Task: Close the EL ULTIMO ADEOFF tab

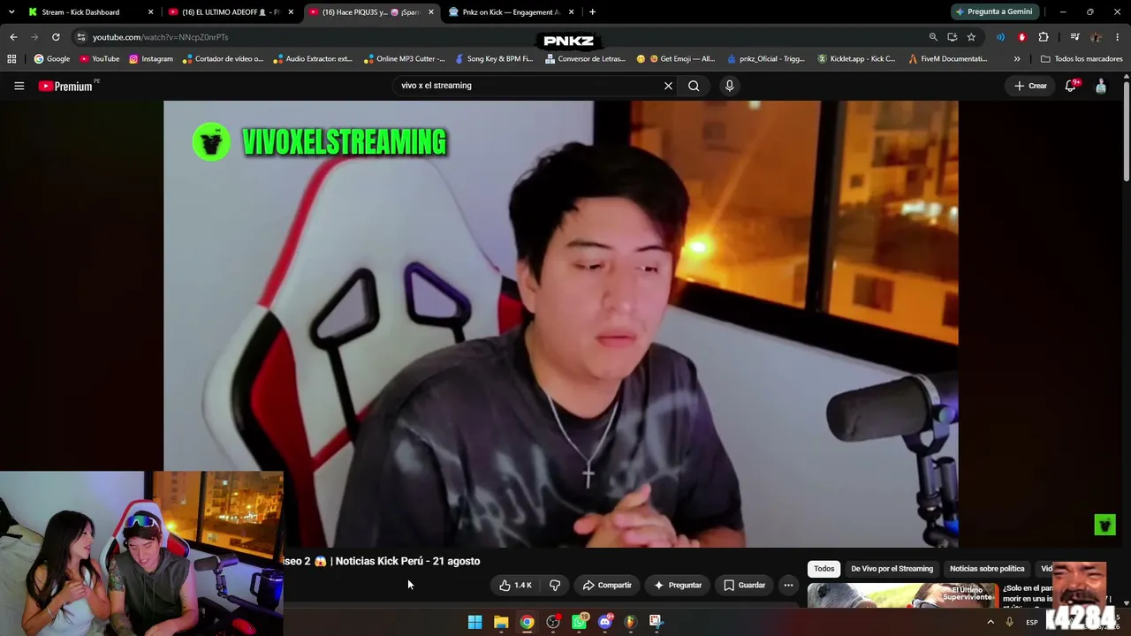Action: coord(291,12)
